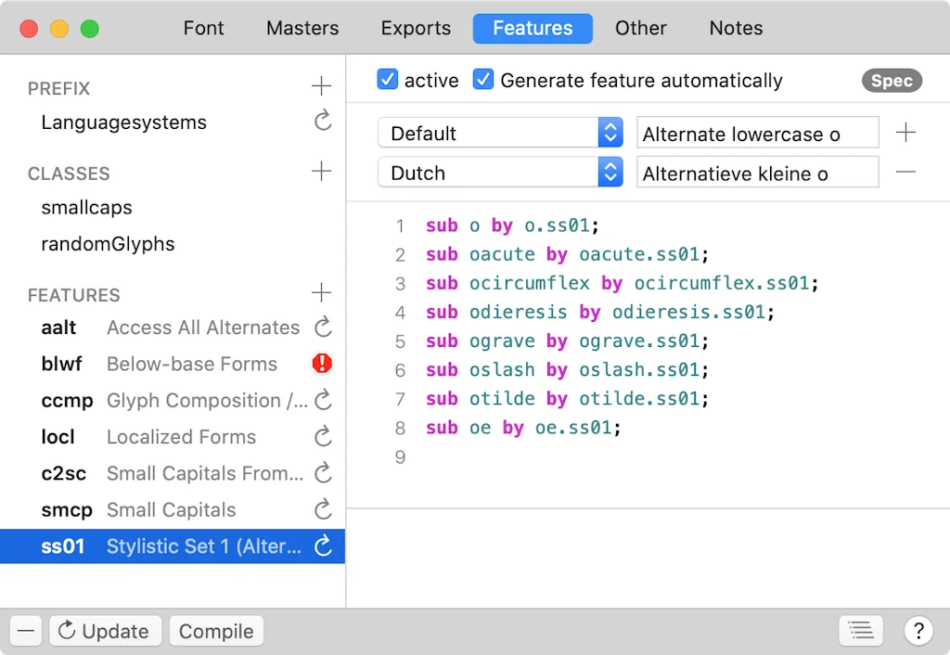Open the Dutch language dropdown
This screenshot has height=655, width=950.
tap(500, 173)
